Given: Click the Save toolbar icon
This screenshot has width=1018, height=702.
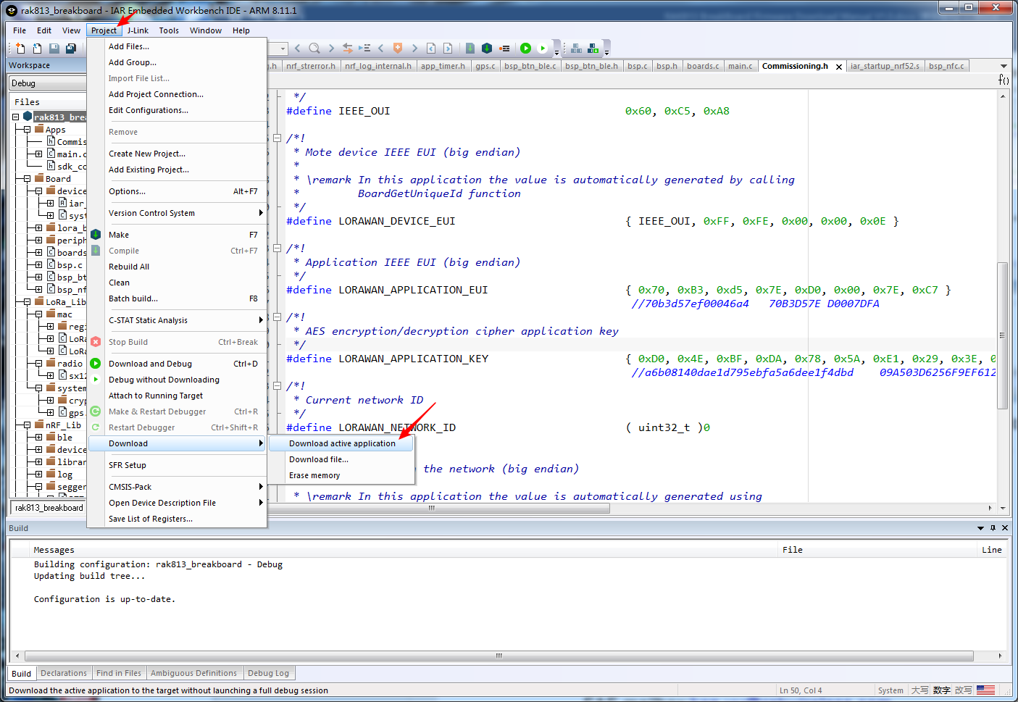Looking at the screenshot, I should [54, 49].
